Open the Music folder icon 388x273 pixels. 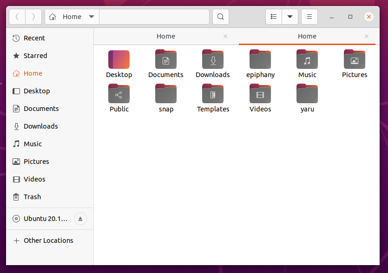[x=307, y=59]
